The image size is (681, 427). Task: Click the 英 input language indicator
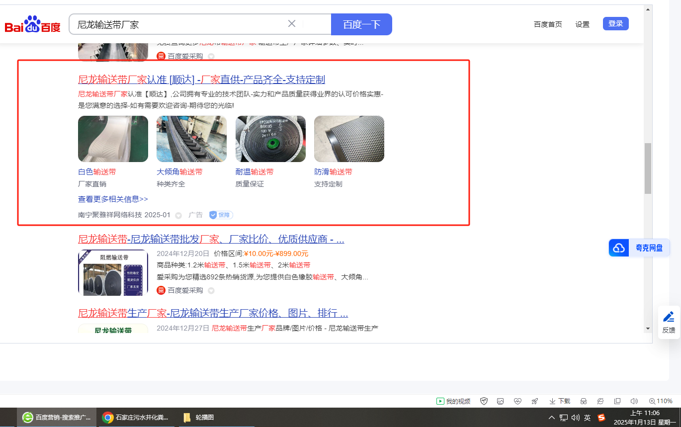point(588,418)
